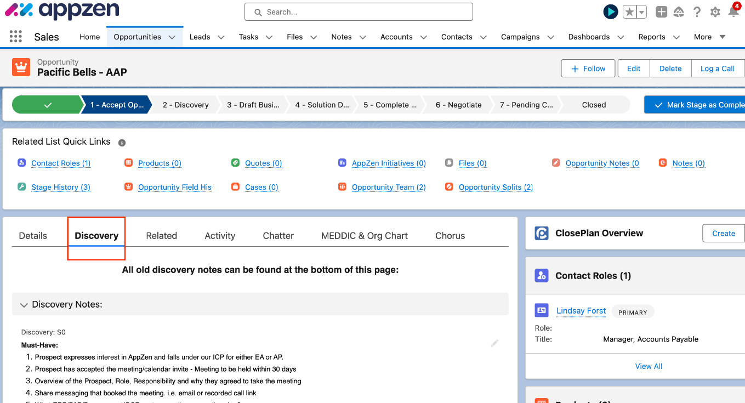Open the Contacts tab dropdown chevron
The width and height of the screenshot is (745, 403).
pos(483,37)
